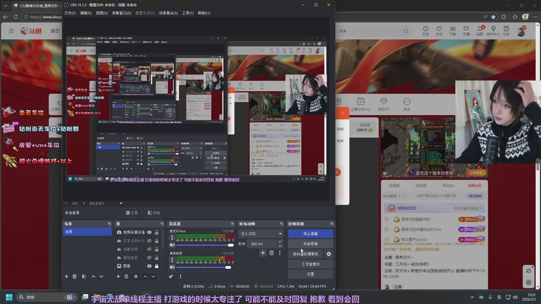The width and height of the screenshot is (541, 304).
Task: Open options dots for desktop audio channel
Action: click(172, 259)
